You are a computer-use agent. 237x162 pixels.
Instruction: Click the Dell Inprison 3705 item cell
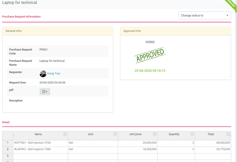point(40,143)
